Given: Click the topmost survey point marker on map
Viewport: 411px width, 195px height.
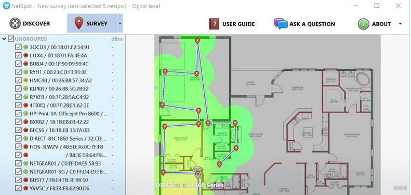Looking at the screenshot, I should (x=197, y=41).
